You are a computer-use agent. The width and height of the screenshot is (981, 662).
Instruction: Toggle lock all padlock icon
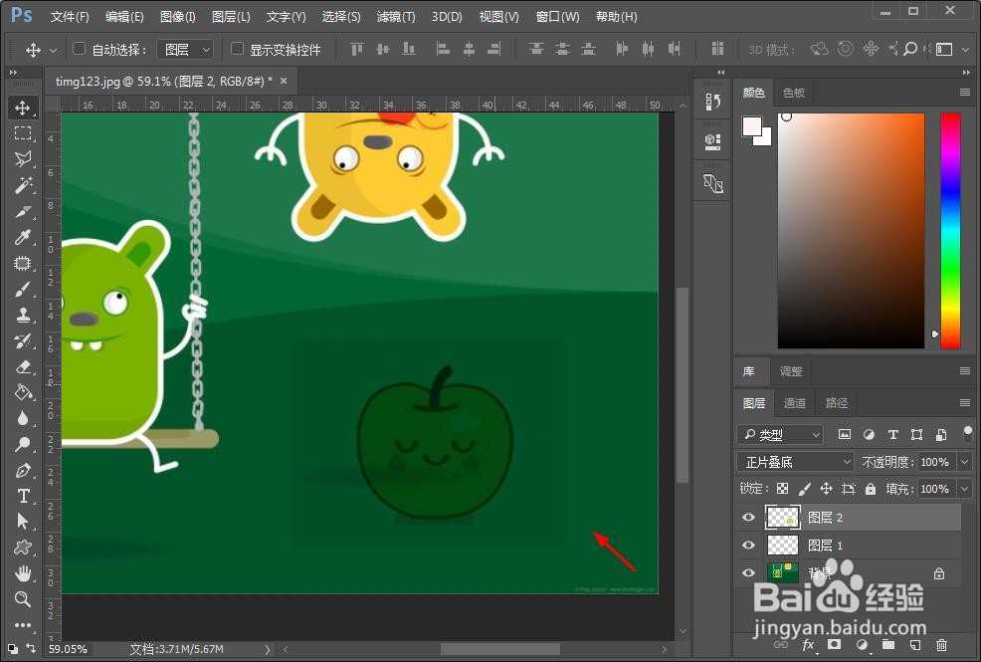pyautogui.click(x=871, y=489)
